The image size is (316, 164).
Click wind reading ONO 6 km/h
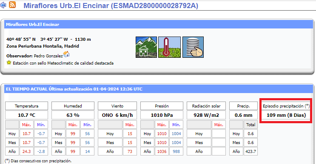click(x=117, y=115)
